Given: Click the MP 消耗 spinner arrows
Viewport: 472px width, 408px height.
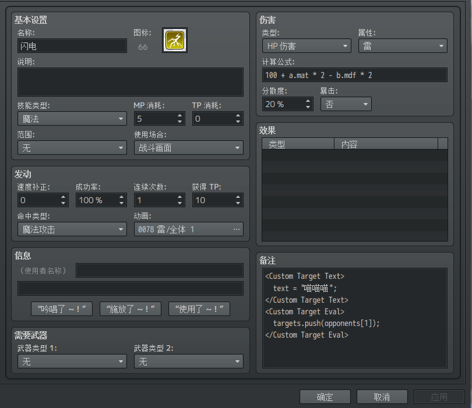Looking at the screenshot, I should coord(179,119).
